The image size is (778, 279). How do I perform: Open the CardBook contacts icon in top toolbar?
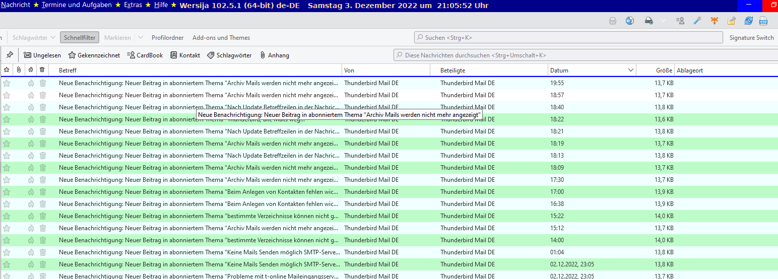(x=681, y=21)
